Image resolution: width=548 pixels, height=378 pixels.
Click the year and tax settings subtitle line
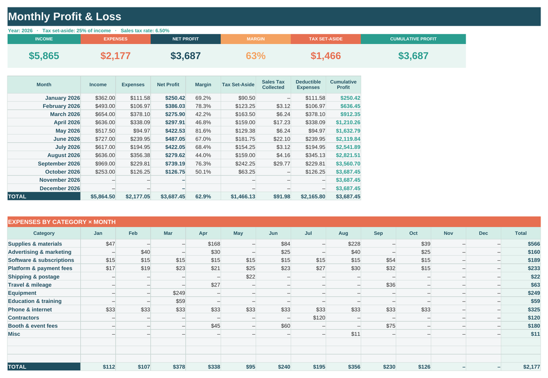click(88, 30)
